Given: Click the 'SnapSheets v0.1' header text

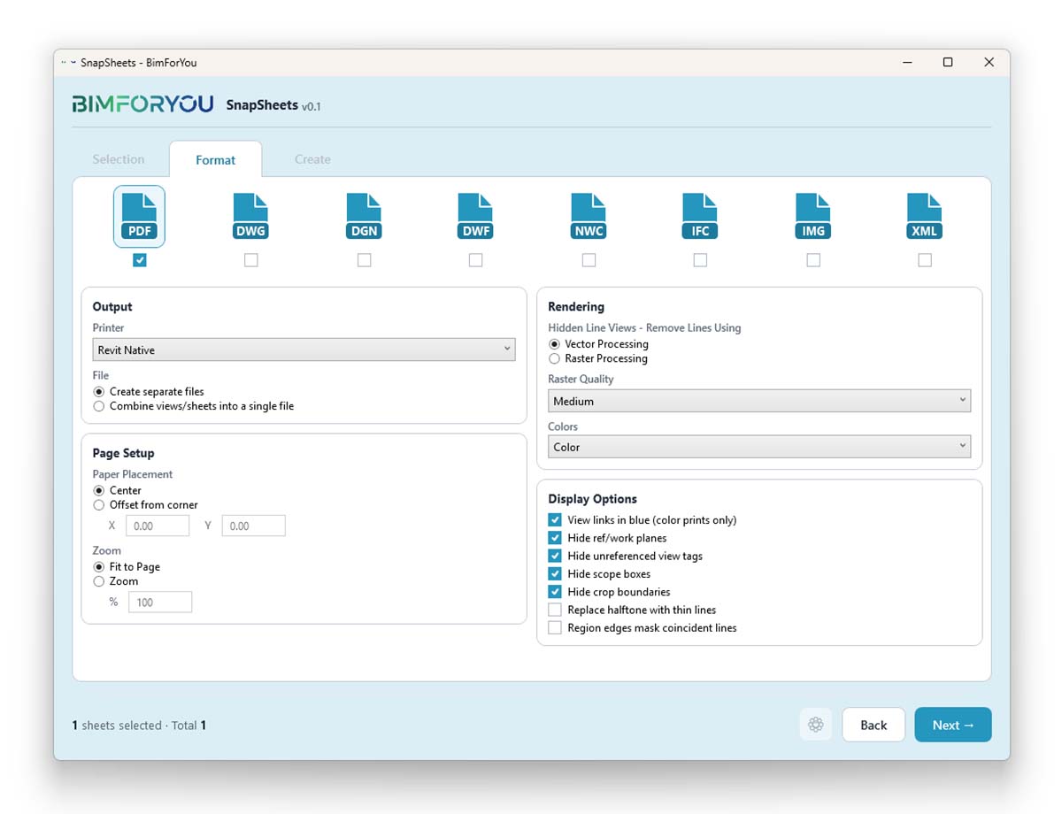Looking at the screenshot, I should coord(273,105).
